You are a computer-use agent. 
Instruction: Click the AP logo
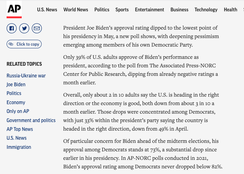[14, 10]
